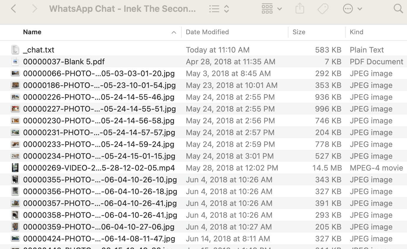This screenshot has width=407, height=249.
Task: Select the 00000359-PHOTO file thumbnail icon
Action: click(15, 227)
